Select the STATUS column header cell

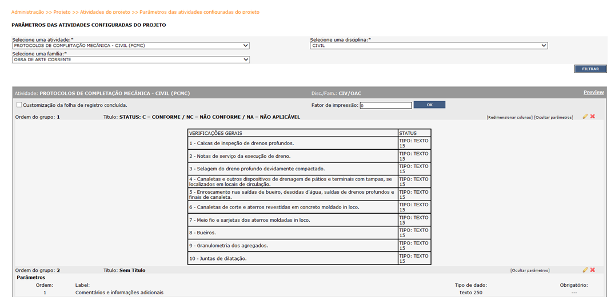(x=414, y=133)
